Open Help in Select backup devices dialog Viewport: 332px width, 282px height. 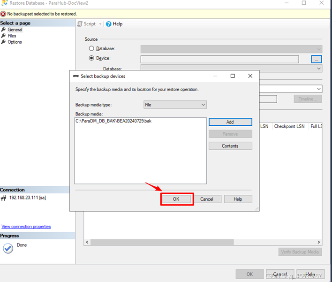tap(238, 199)
